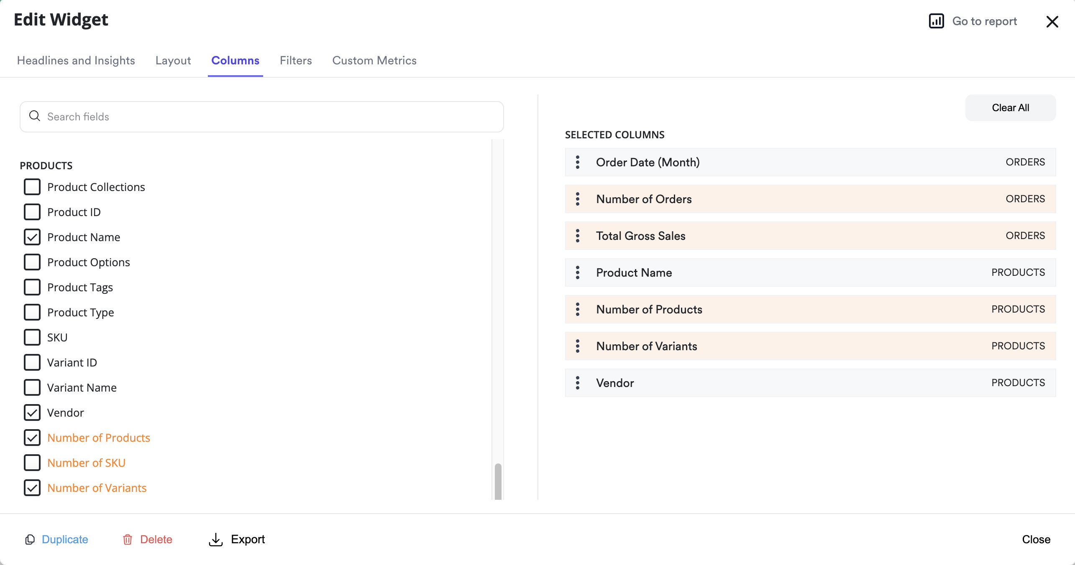The width and height of the screenshot is (1075, 565).
Task: Click the drag handle next to Vendor column
Action: (x=578, y=383)
